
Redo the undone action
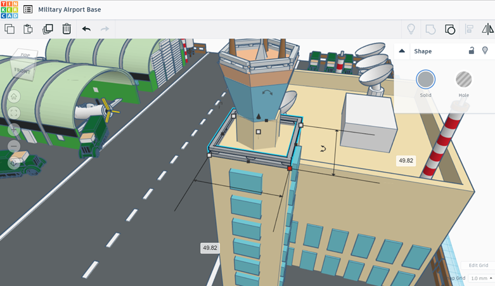(x=105, y=29)
